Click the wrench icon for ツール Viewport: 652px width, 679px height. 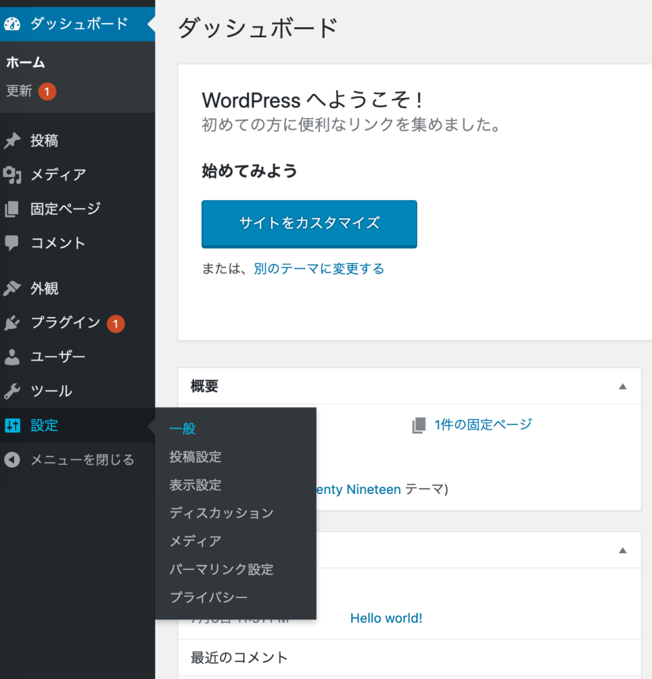(12, 391)
